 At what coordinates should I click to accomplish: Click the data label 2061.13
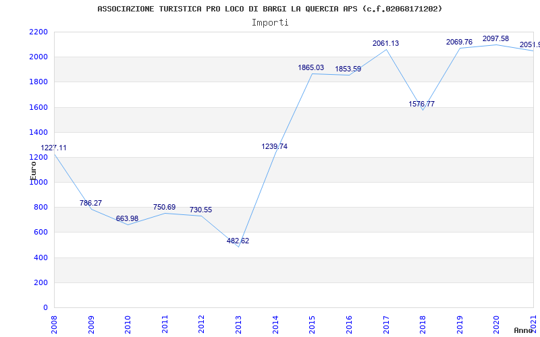pos(385,43)
